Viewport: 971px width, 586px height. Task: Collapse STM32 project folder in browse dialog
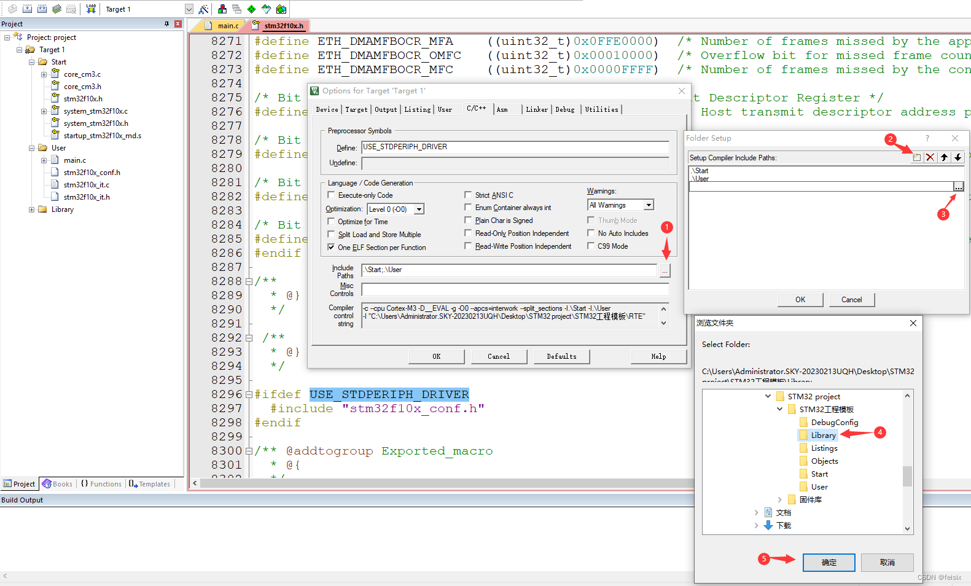[768, 396]
